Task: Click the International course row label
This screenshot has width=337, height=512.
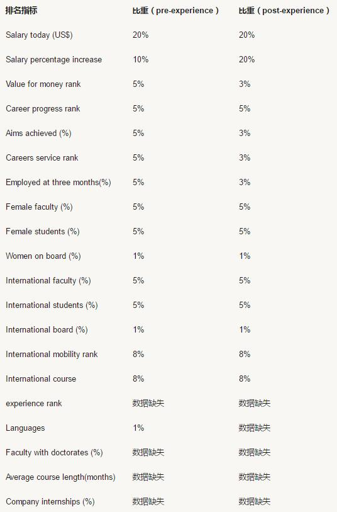Action: 41,378
